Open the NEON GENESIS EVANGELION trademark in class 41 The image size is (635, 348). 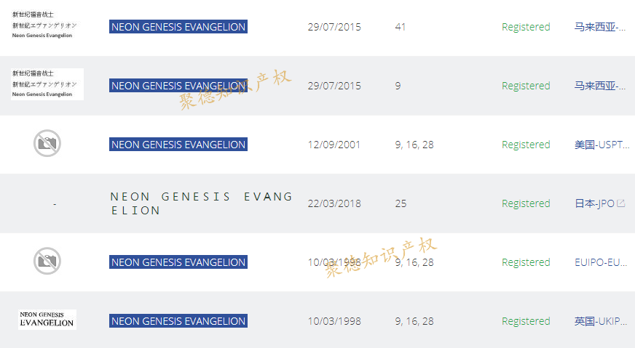(x=178, y=27)
